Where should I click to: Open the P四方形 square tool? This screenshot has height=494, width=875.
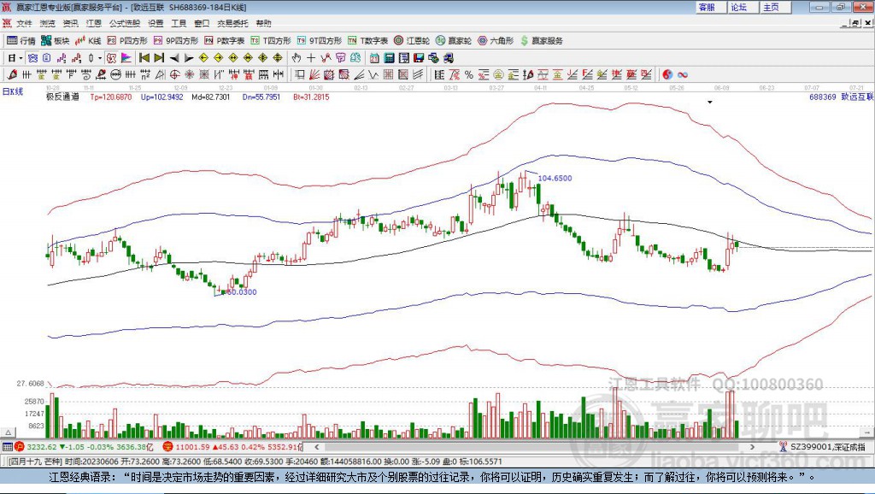click(132, 40)
